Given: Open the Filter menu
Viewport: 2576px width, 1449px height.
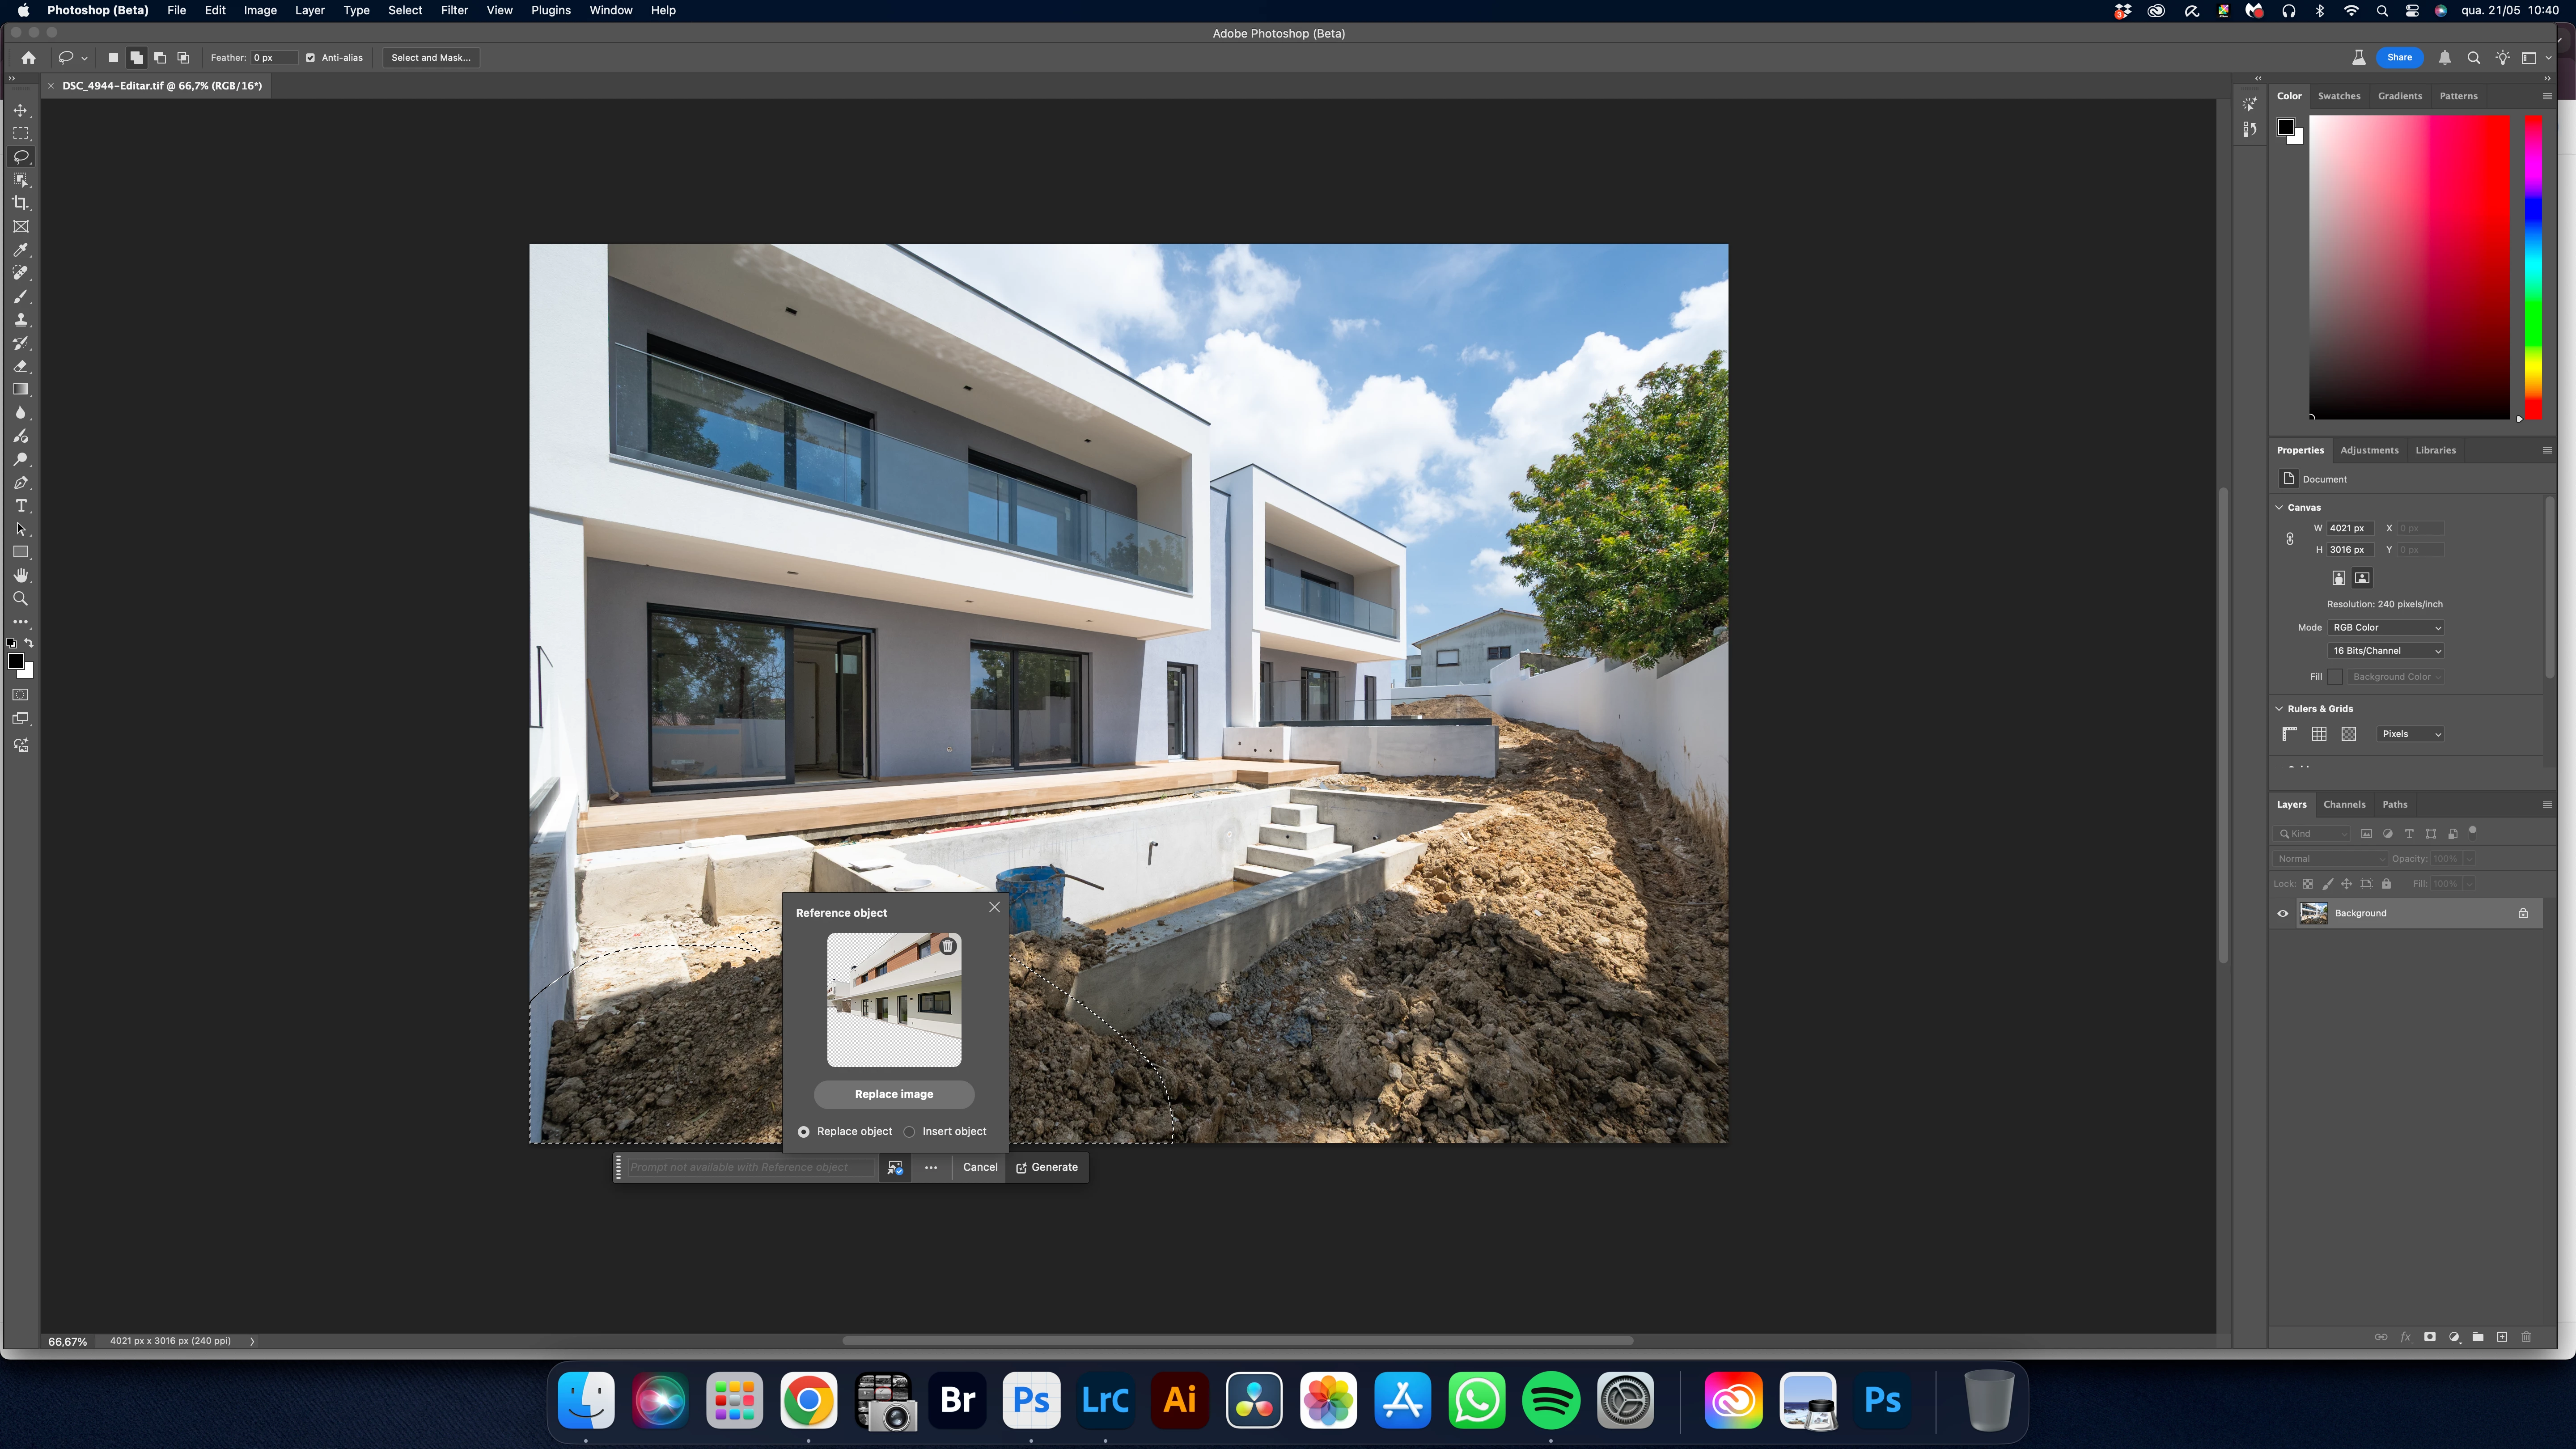Looking at the screenshot, I should 454,10.
